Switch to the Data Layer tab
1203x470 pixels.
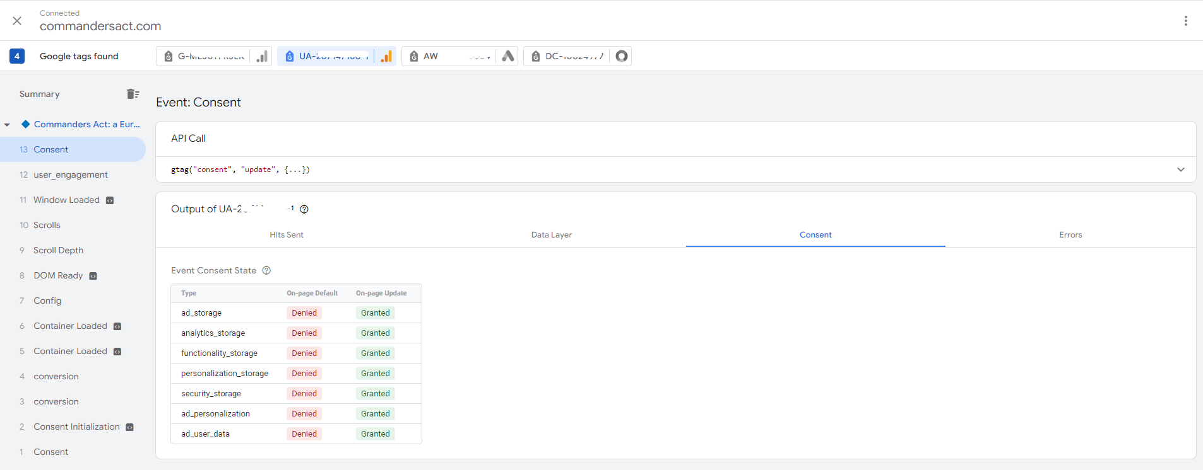(551, 234)
